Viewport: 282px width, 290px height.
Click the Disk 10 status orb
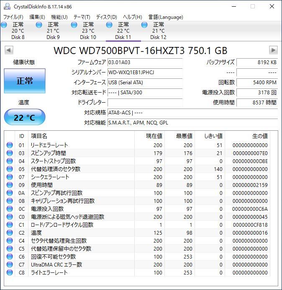74,25
